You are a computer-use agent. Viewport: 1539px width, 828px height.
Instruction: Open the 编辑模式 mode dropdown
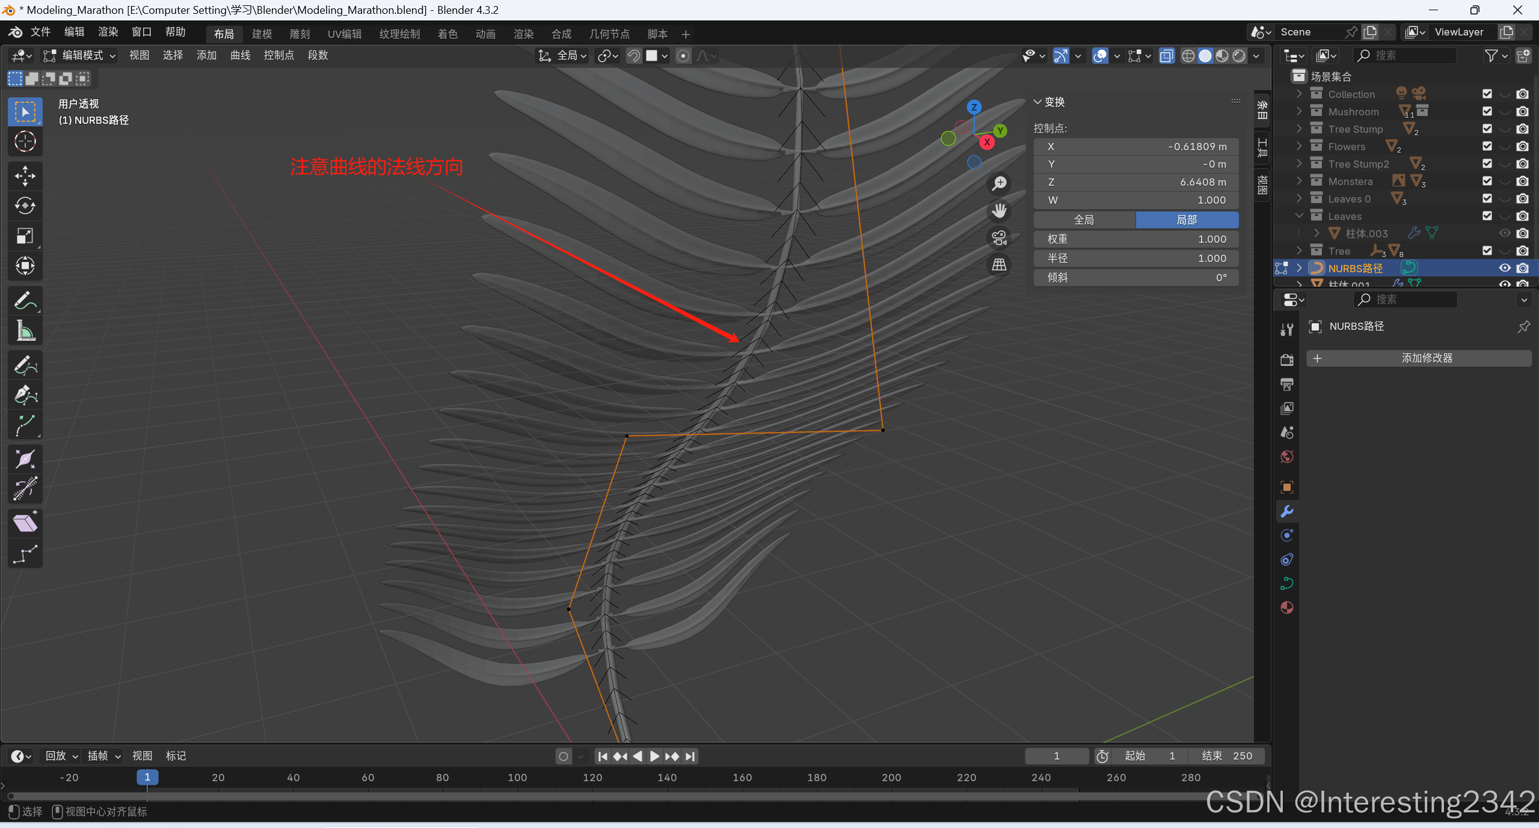(x=79, y=55)
